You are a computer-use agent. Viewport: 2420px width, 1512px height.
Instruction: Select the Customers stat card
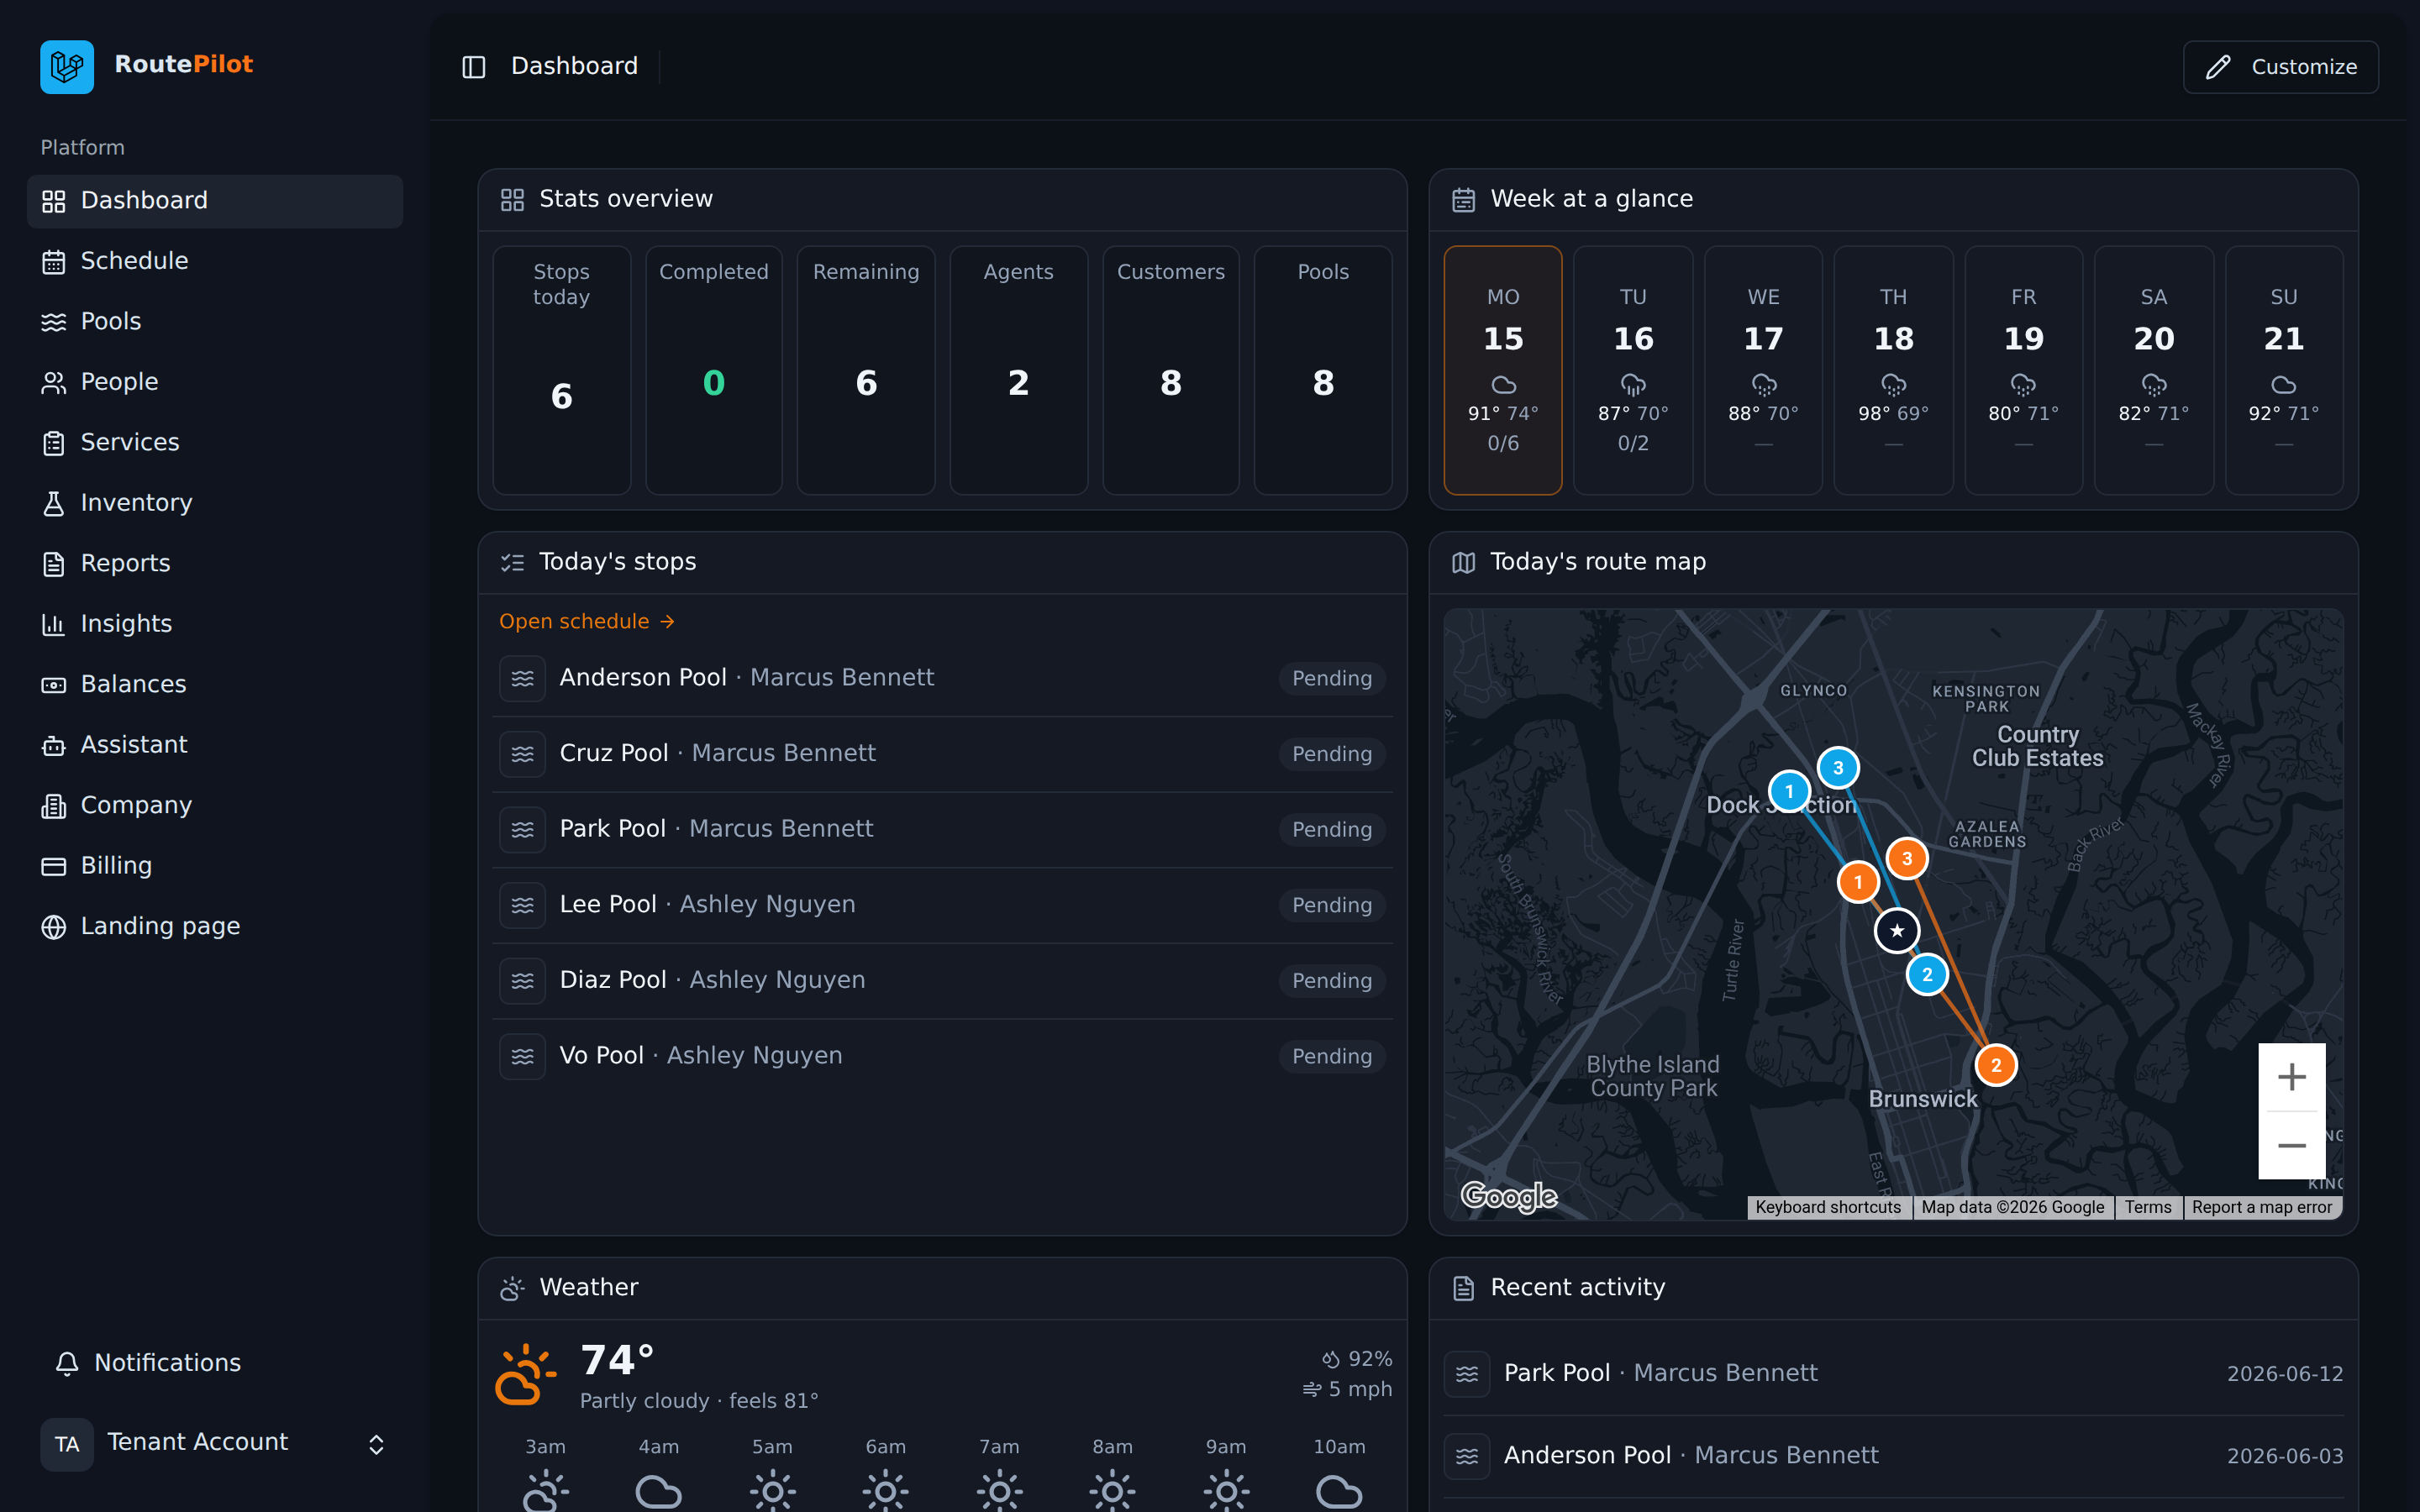[1171, 370]
